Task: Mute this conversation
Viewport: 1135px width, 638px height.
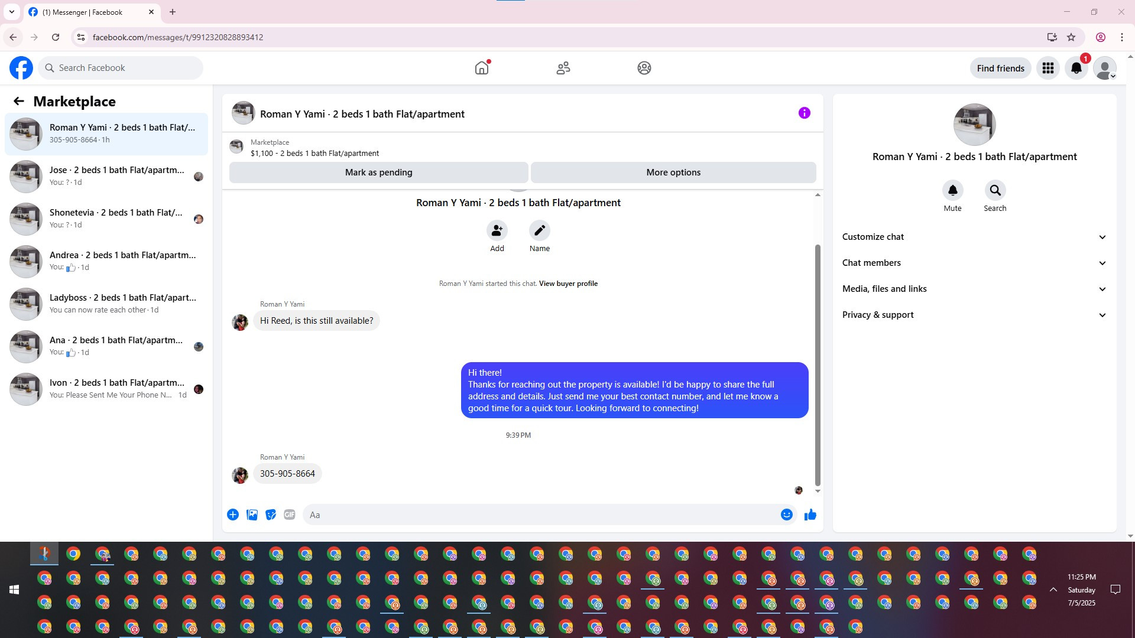Action: click(952, 191)
